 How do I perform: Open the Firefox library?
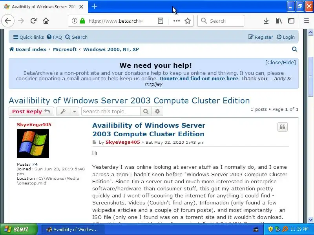point(279,21)
